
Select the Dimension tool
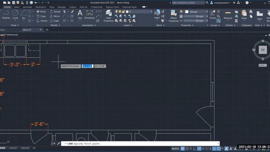point(89,14)
